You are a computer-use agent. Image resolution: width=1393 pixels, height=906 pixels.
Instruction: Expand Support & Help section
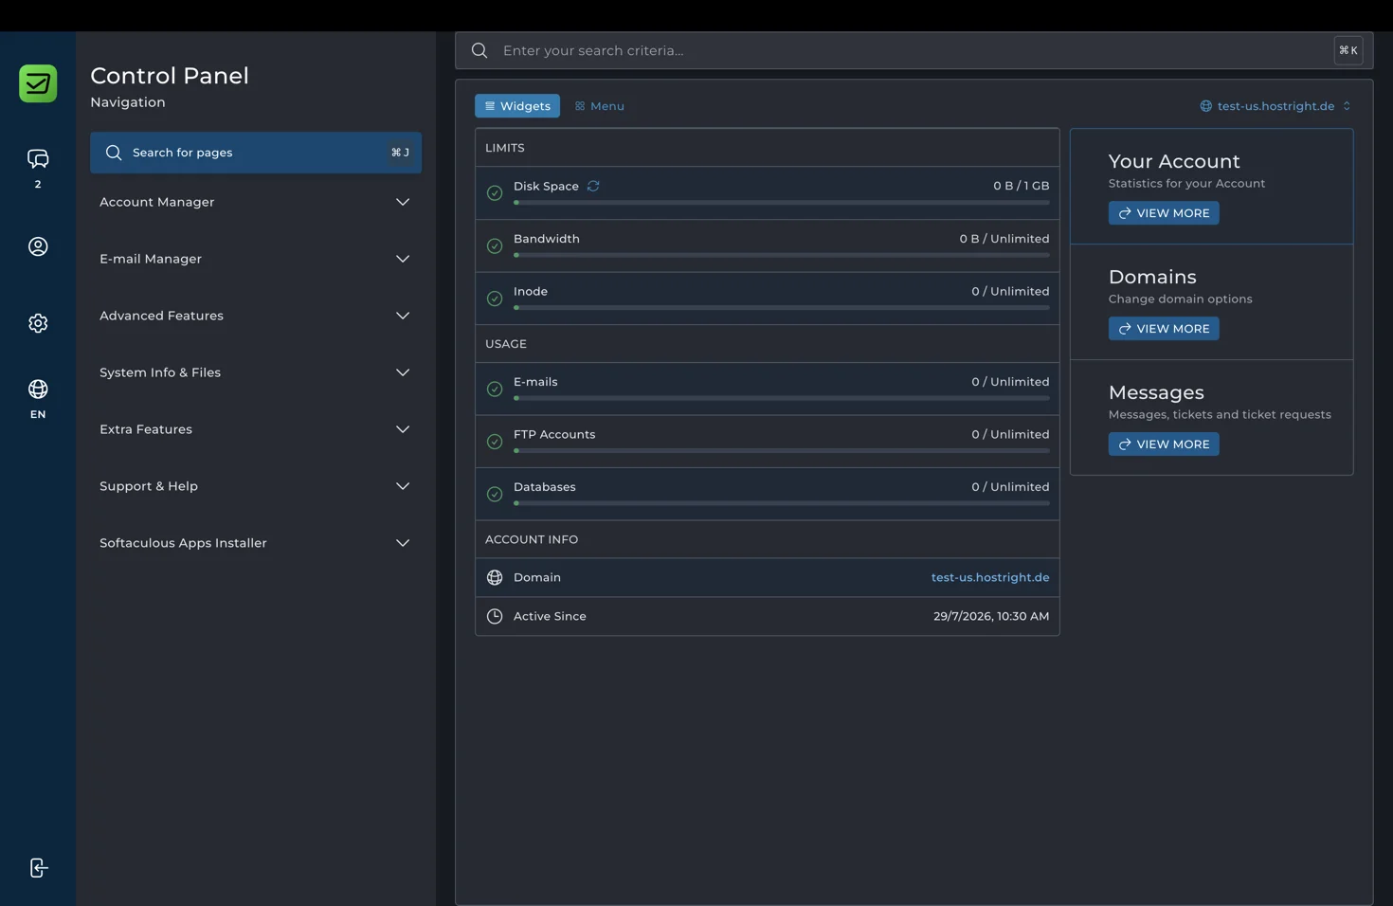tap(256, 486)
